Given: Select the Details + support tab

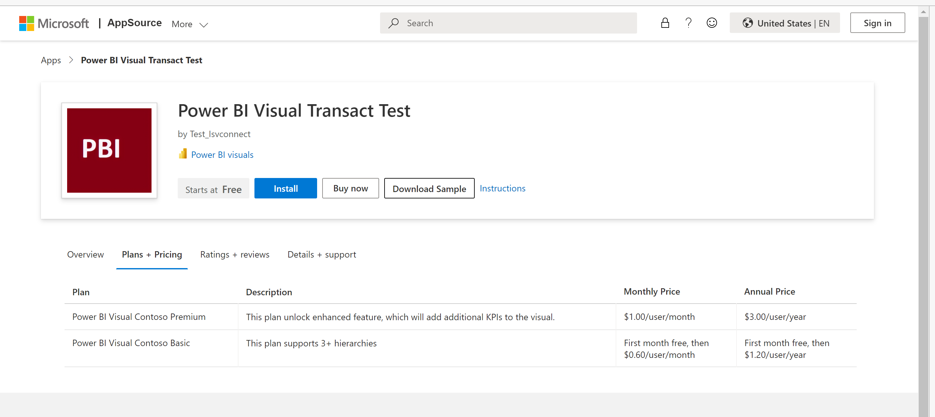Looking at the screenshot, I should [x=322, y=254].
